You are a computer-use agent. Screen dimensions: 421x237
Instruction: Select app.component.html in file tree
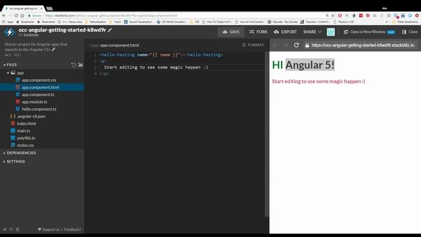pos(42,88)
